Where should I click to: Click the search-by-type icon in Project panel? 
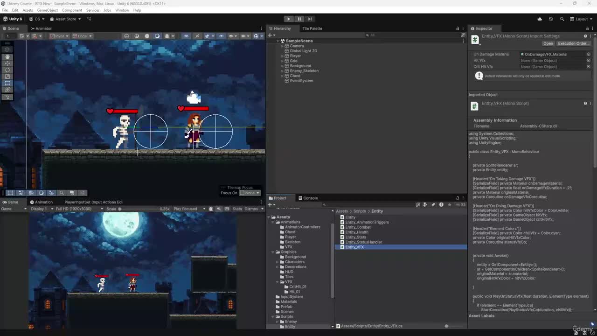[x=425, y=204]
